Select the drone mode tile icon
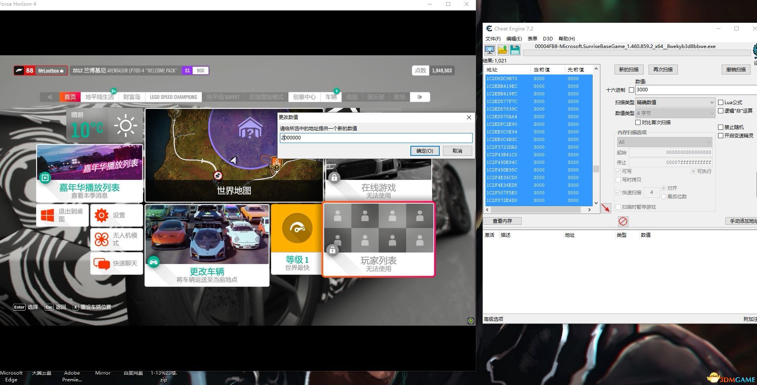Screen dimensions: 757x385 pos(102,239)
